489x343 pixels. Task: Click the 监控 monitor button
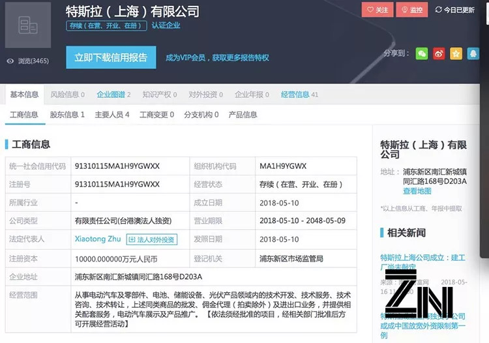[411, 10]
